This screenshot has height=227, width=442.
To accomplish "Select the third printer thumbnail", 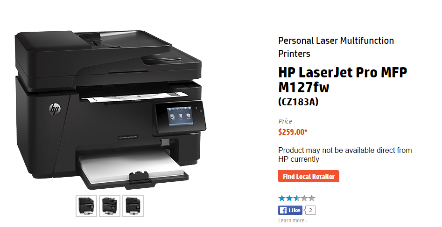I will click(x=133, y=206).
